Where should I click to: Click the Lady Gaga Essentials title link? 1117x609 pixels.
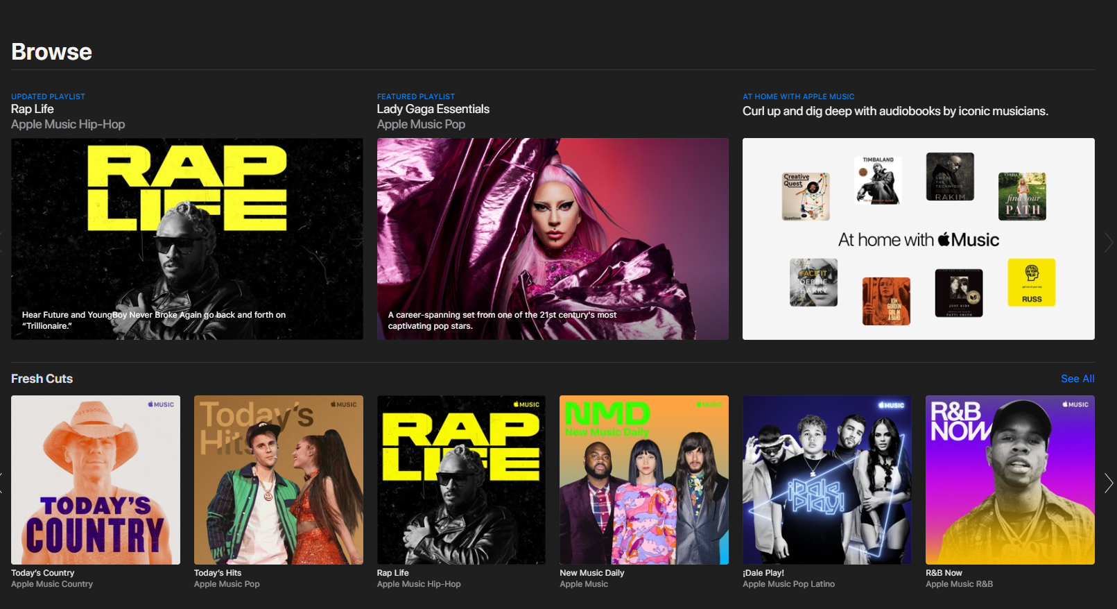tap(433, 109)
